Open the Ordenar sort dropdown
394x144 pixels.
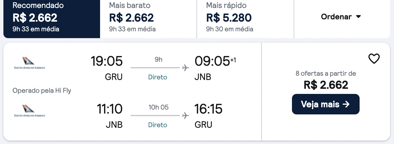click(x=341, y=17)
